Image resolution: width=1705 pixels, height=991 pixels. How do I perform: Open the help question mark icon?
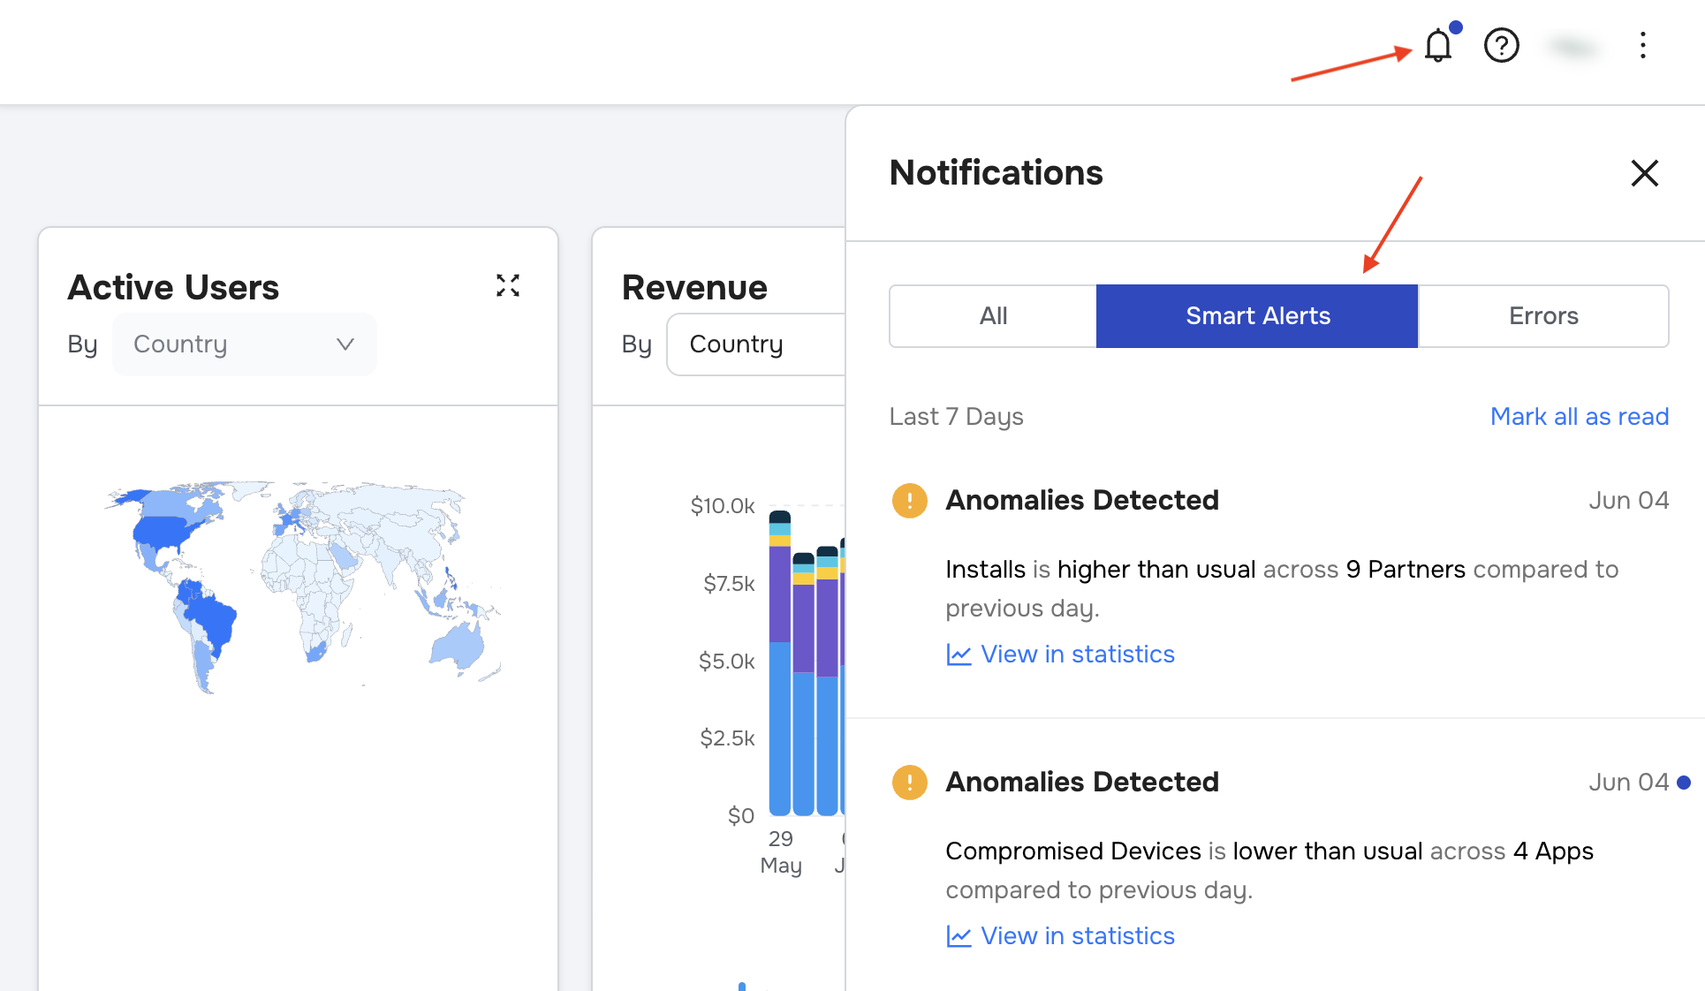click(1501, 45)
